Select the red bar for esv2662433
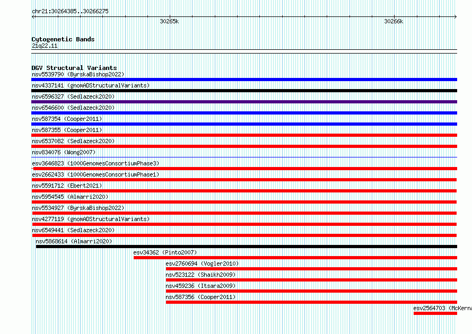This screenshot has width=472, height=334. pos(244,180)
